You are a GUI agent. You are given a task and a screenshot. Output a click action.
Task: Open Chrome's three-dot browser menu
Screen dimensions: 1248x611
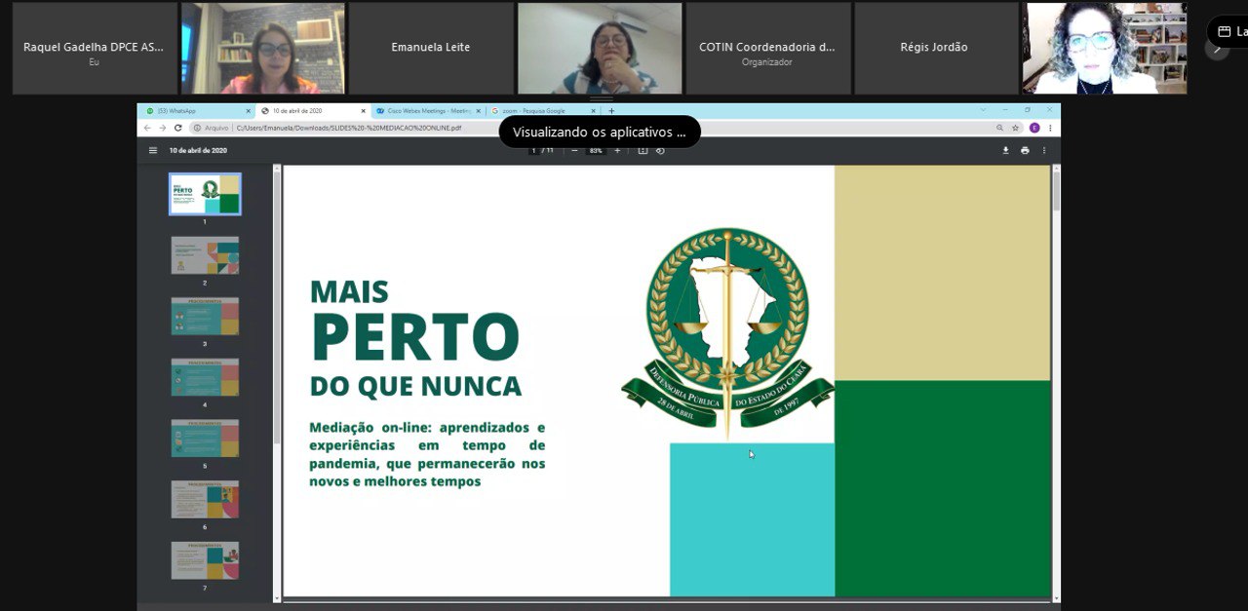tap(1050, 128)
